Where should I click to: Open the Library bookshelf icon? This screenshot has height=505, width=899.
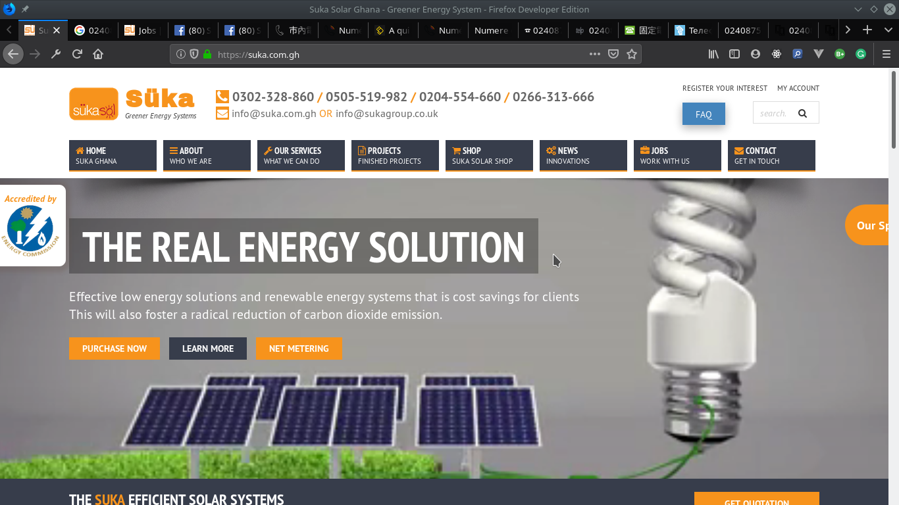point(713,54)
